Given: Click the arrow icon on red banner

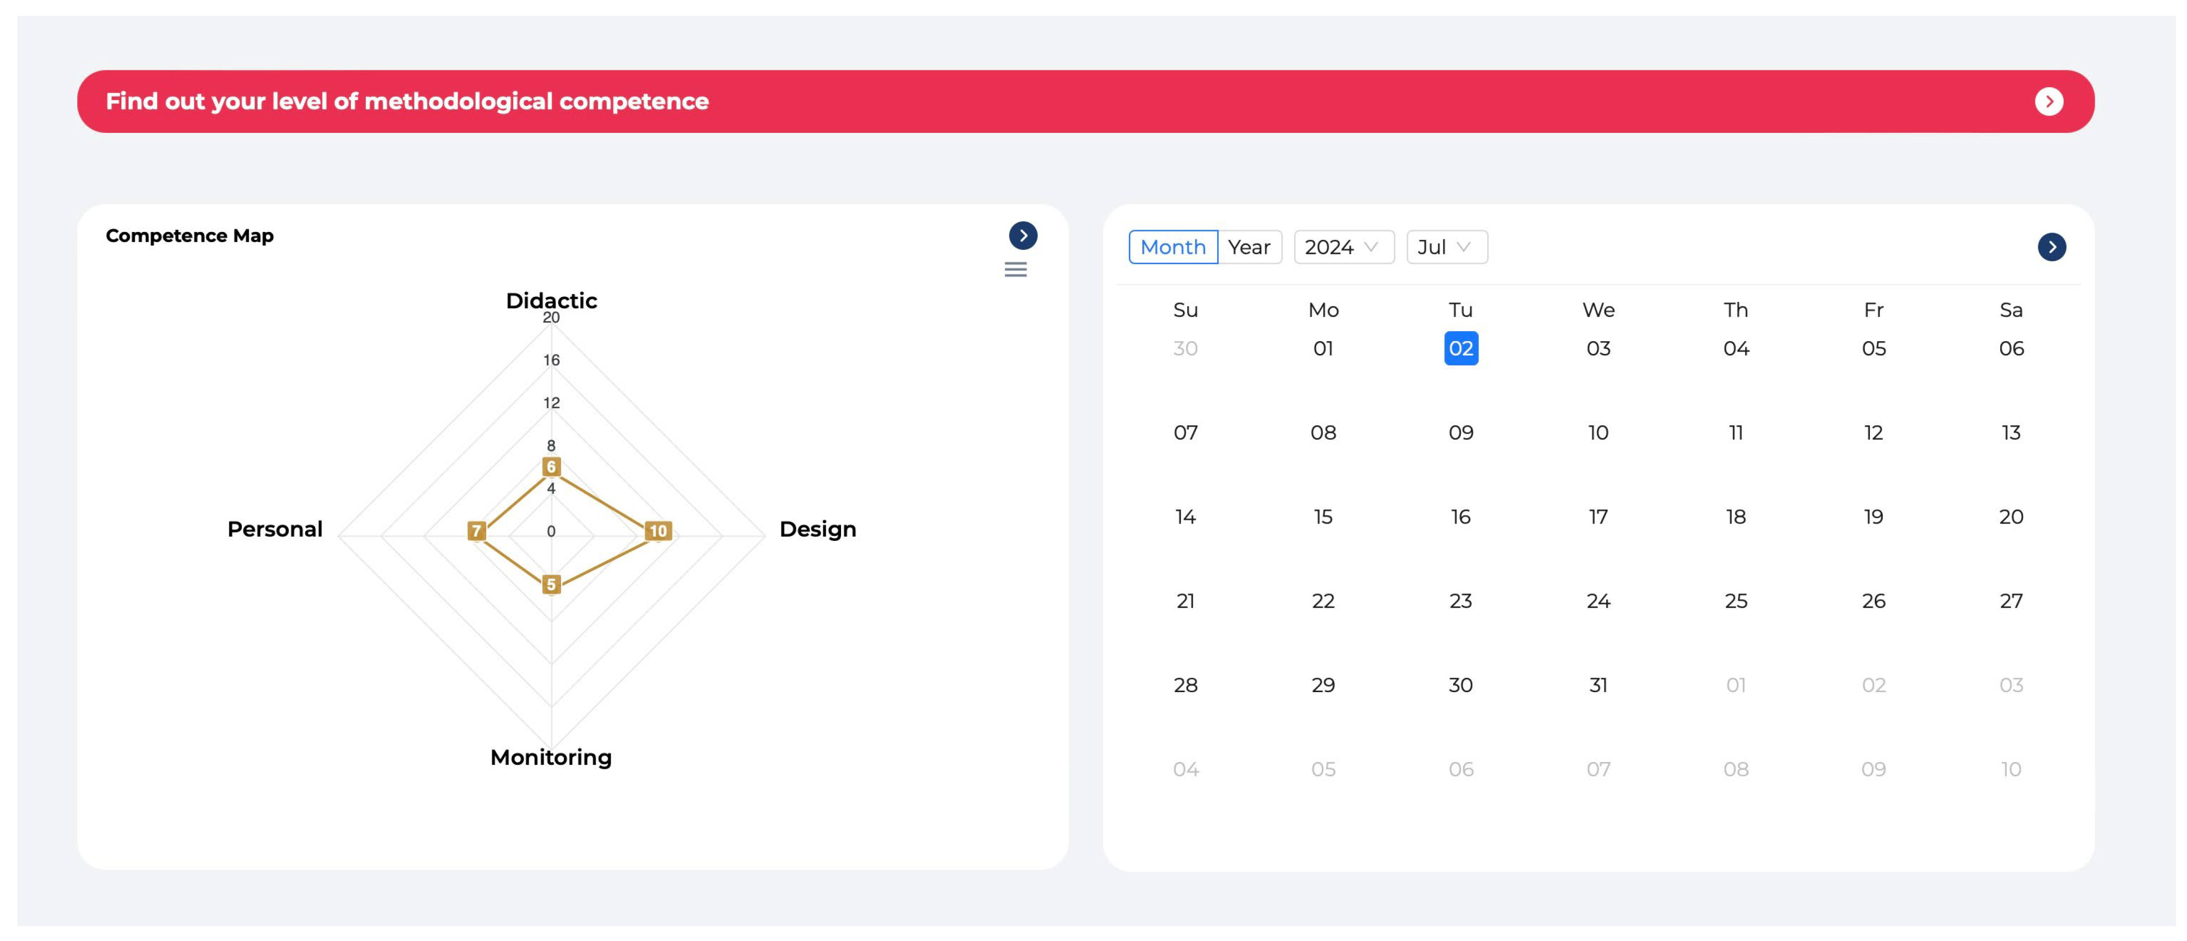Looking at the screenshot, I should 2049,101.
